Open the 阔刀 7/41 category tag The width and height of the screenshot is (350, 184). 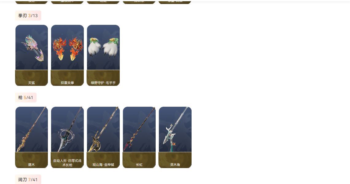(x=28, y=179)
